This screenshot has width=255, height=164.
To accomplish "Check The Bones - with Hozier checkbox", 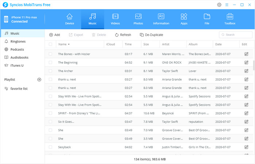I will 50,54.
